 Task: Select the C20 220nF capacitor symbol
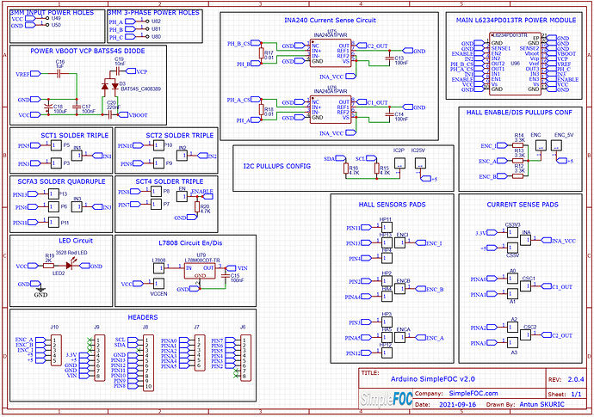click(x=110, y=114)
